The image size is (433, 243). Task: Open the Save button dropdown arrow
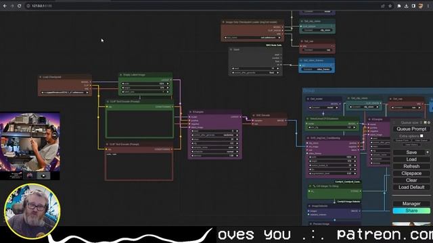tap(428, 153)
